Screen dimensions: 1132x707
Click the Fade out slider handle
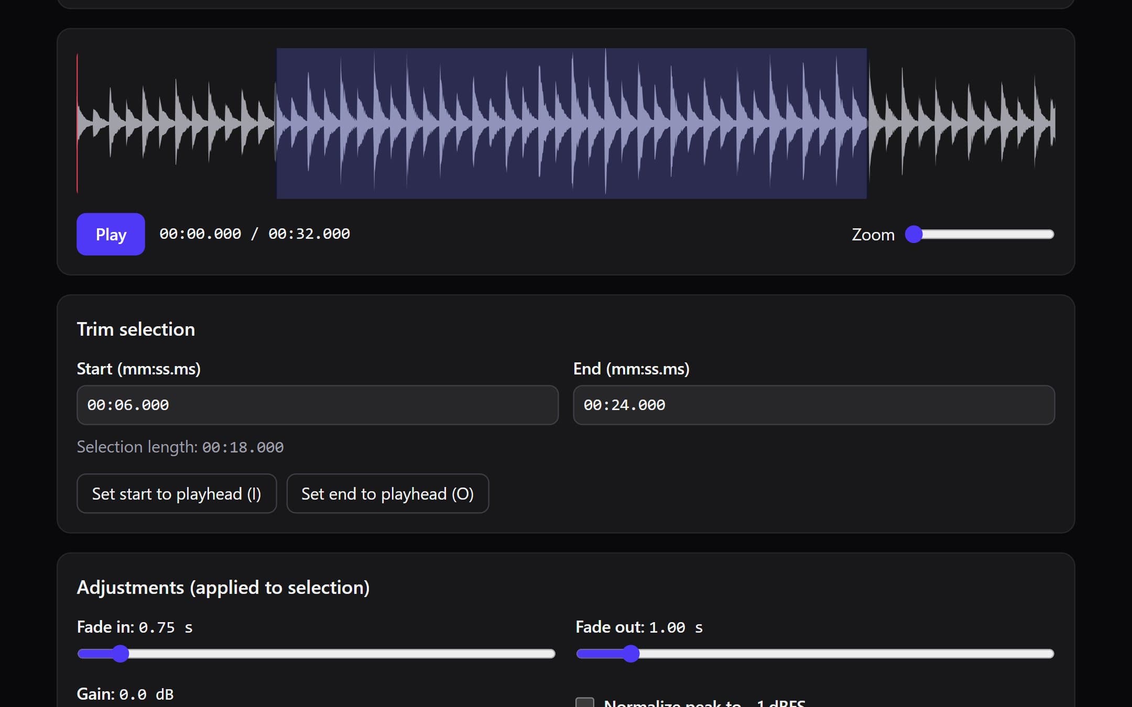[631, 654]
